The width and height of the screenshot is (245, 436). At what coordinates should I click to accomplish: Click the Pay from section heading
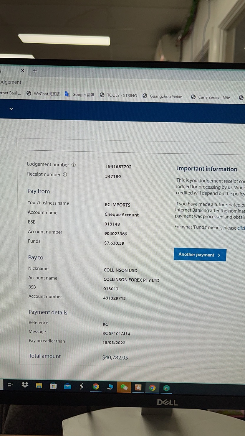tap(39, 191)
